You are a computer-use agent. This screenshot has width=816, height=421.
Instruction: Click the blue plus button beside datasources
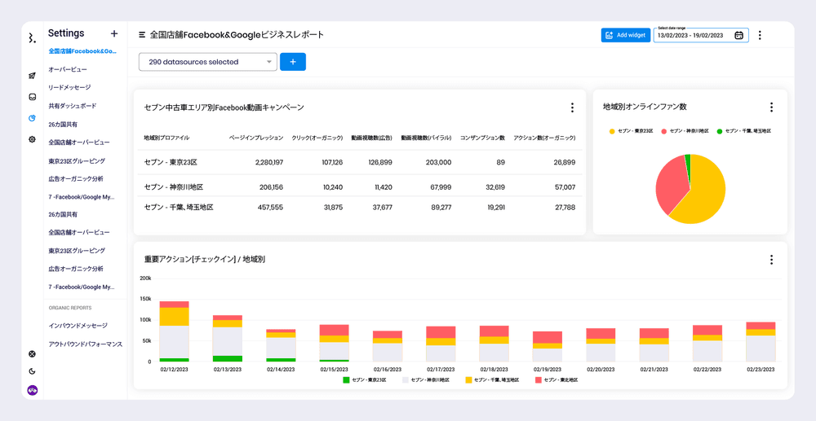pyautogui.click(x=293, y=62)
